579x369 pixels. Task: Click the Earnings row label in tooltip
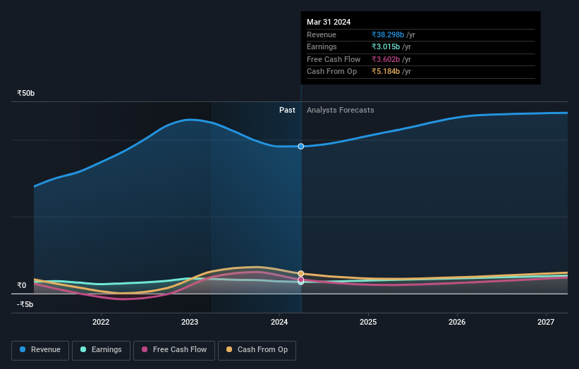(x=322, y=46)
